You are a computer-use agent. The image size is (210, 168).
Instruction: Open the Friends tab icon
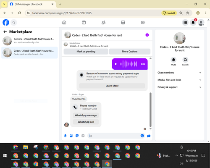[103, 22]
